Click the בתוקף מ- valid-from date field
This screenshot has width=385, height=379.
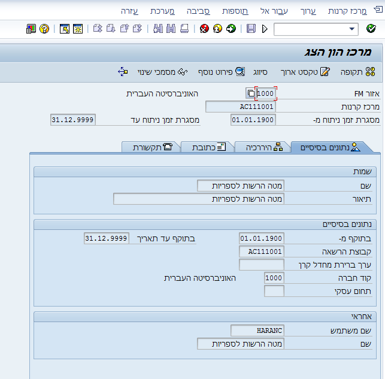262,238
